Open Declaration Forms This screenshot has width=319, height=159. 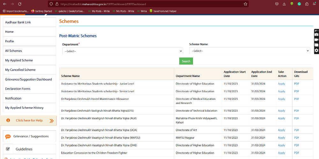(x=29, y=89)
